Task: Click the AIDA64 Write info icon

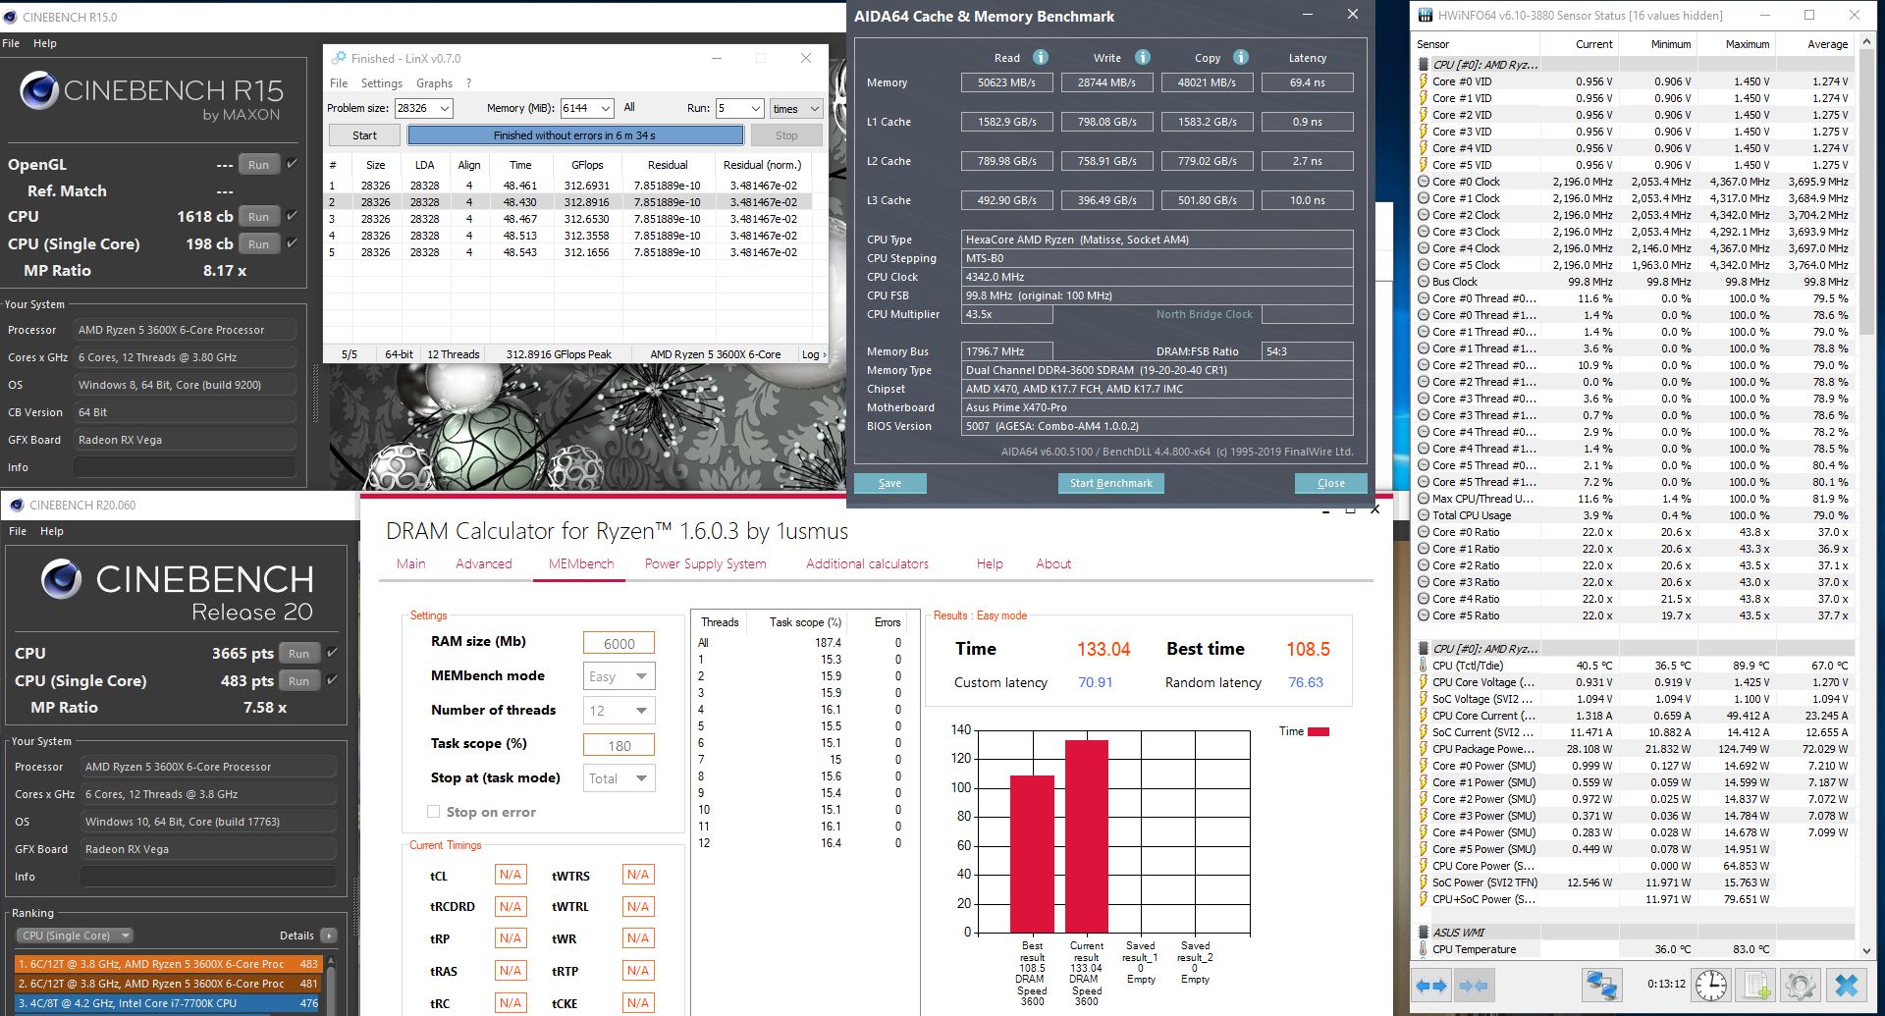Action: [1142, 57]
